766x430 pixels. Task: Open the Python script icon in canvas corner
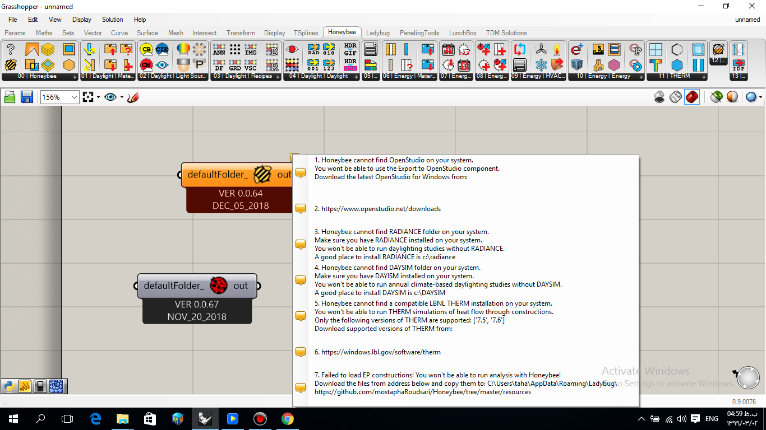click(x=8, y=386)
